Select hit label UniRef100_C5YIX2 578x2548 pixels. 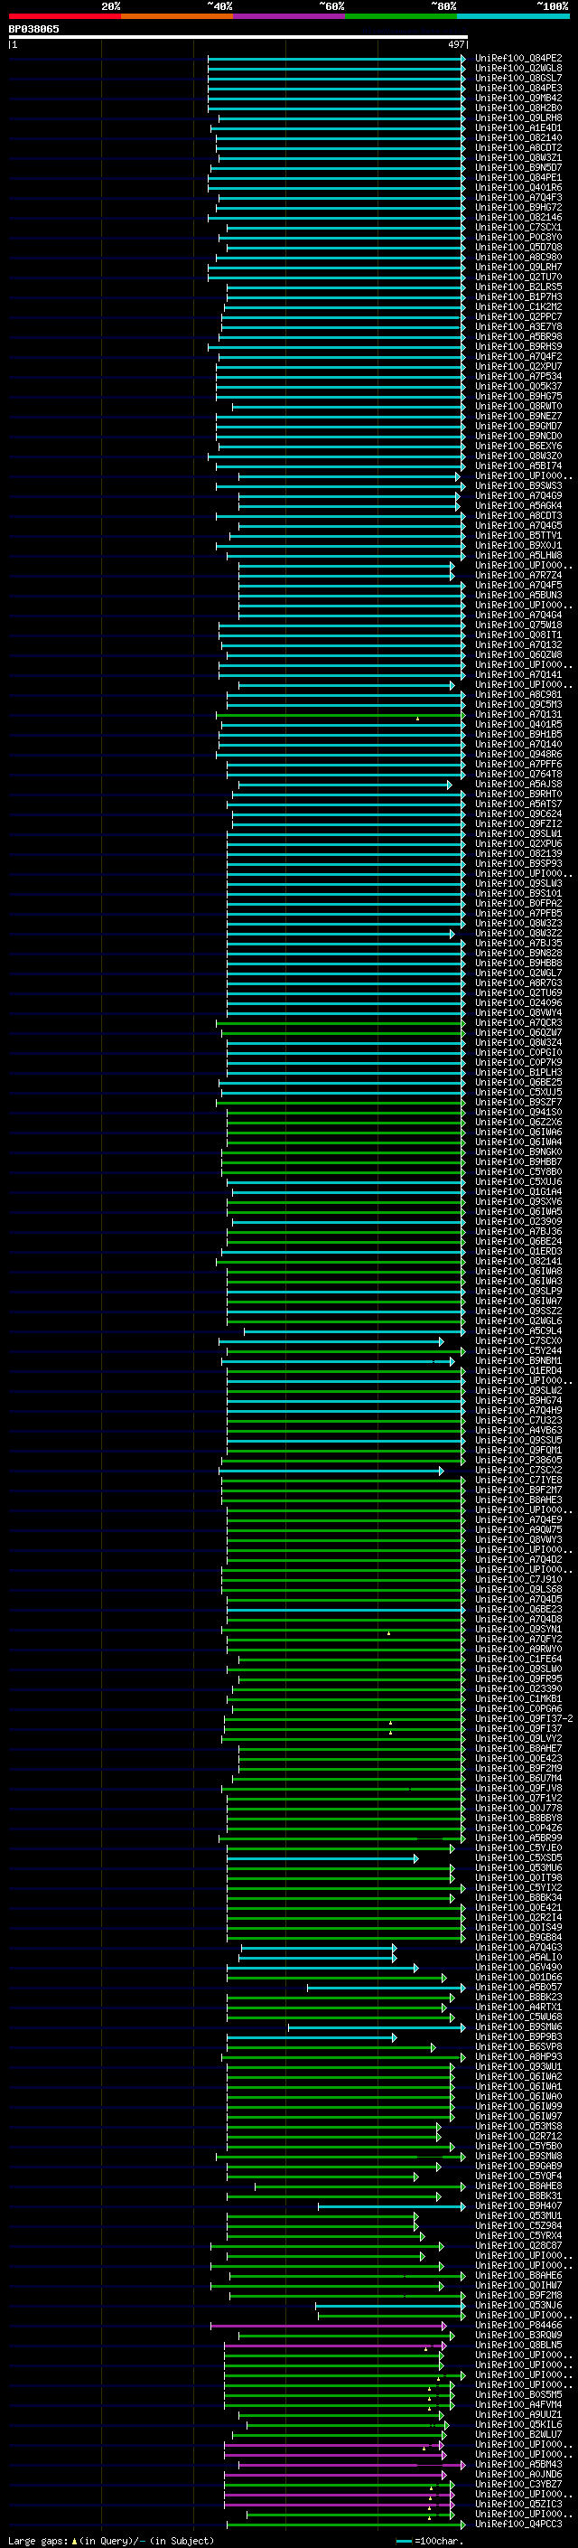[518, 1887]
